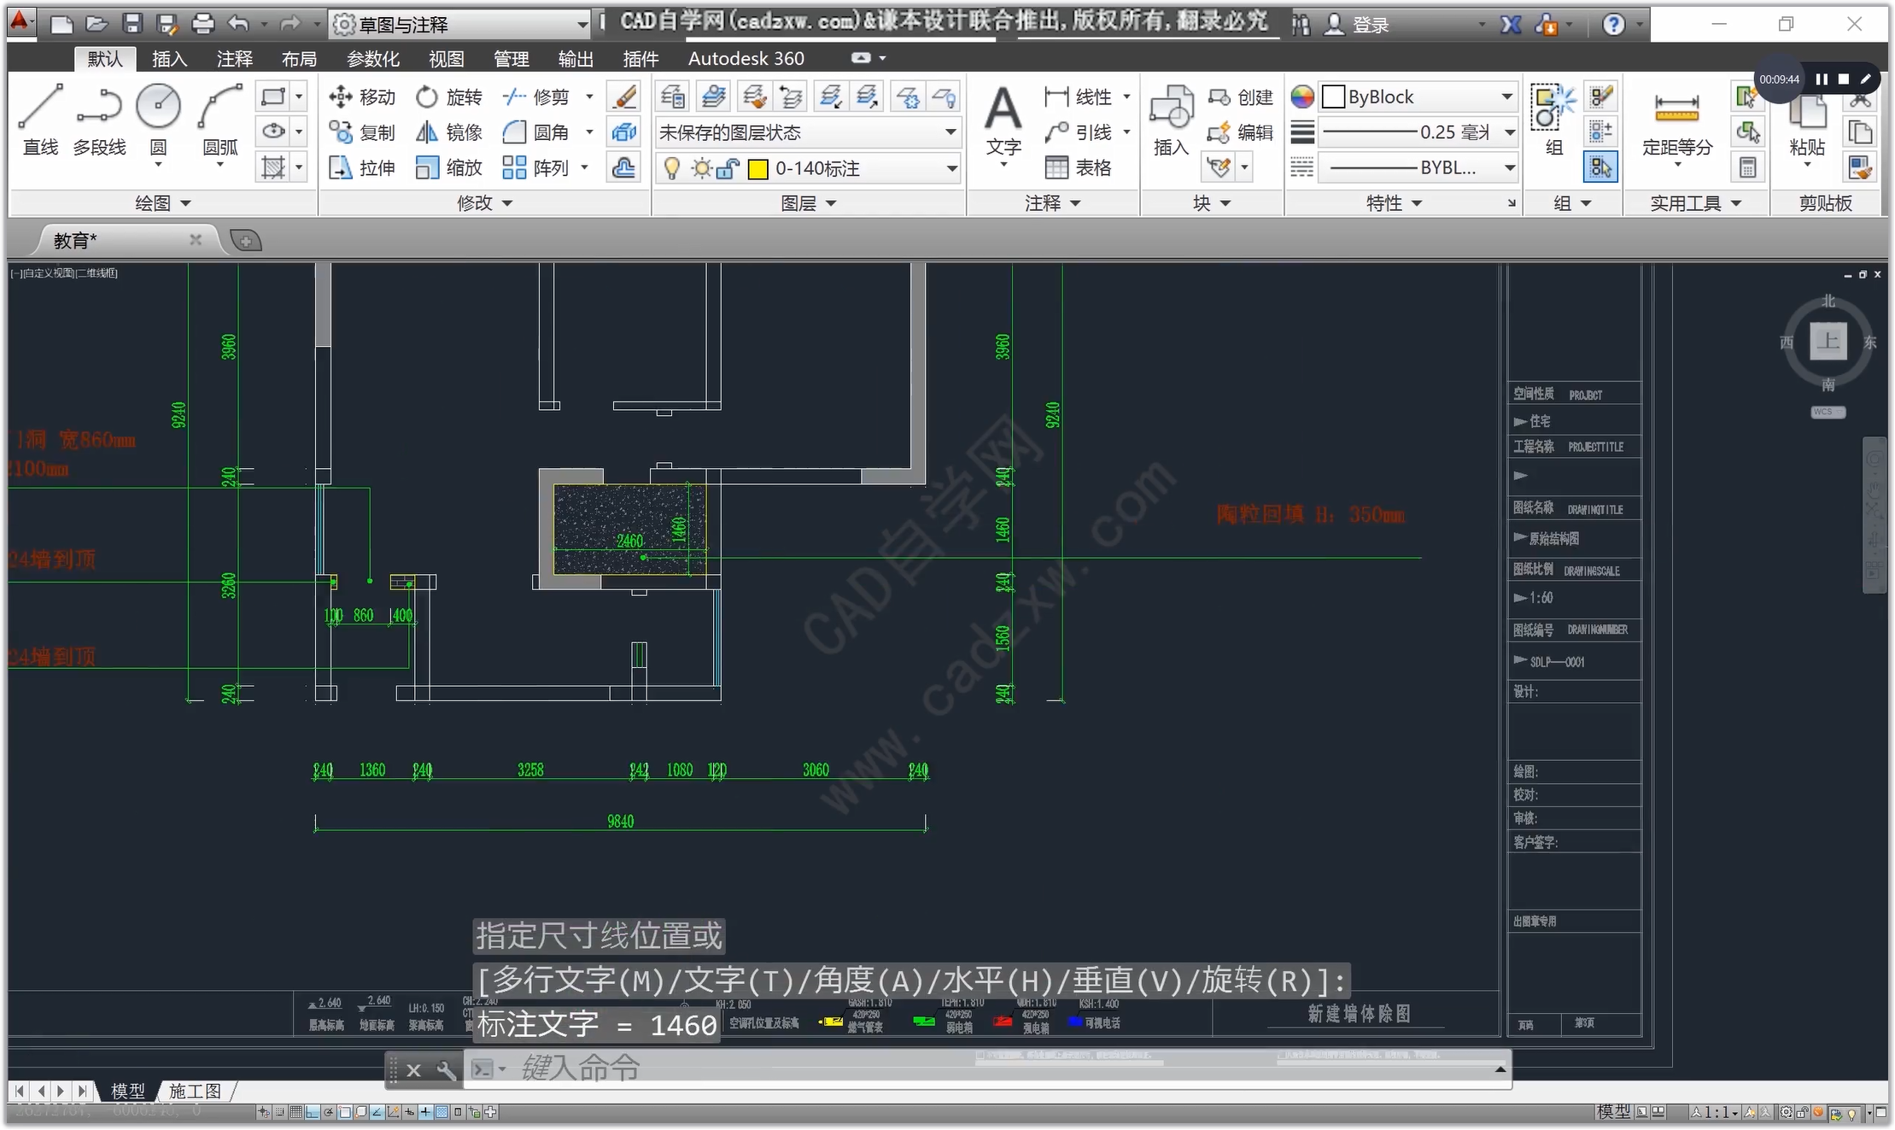Click the Insert block (插入) tool
The width and height of the screenshot is (1895, 1130).
(x=1171, y=121)
